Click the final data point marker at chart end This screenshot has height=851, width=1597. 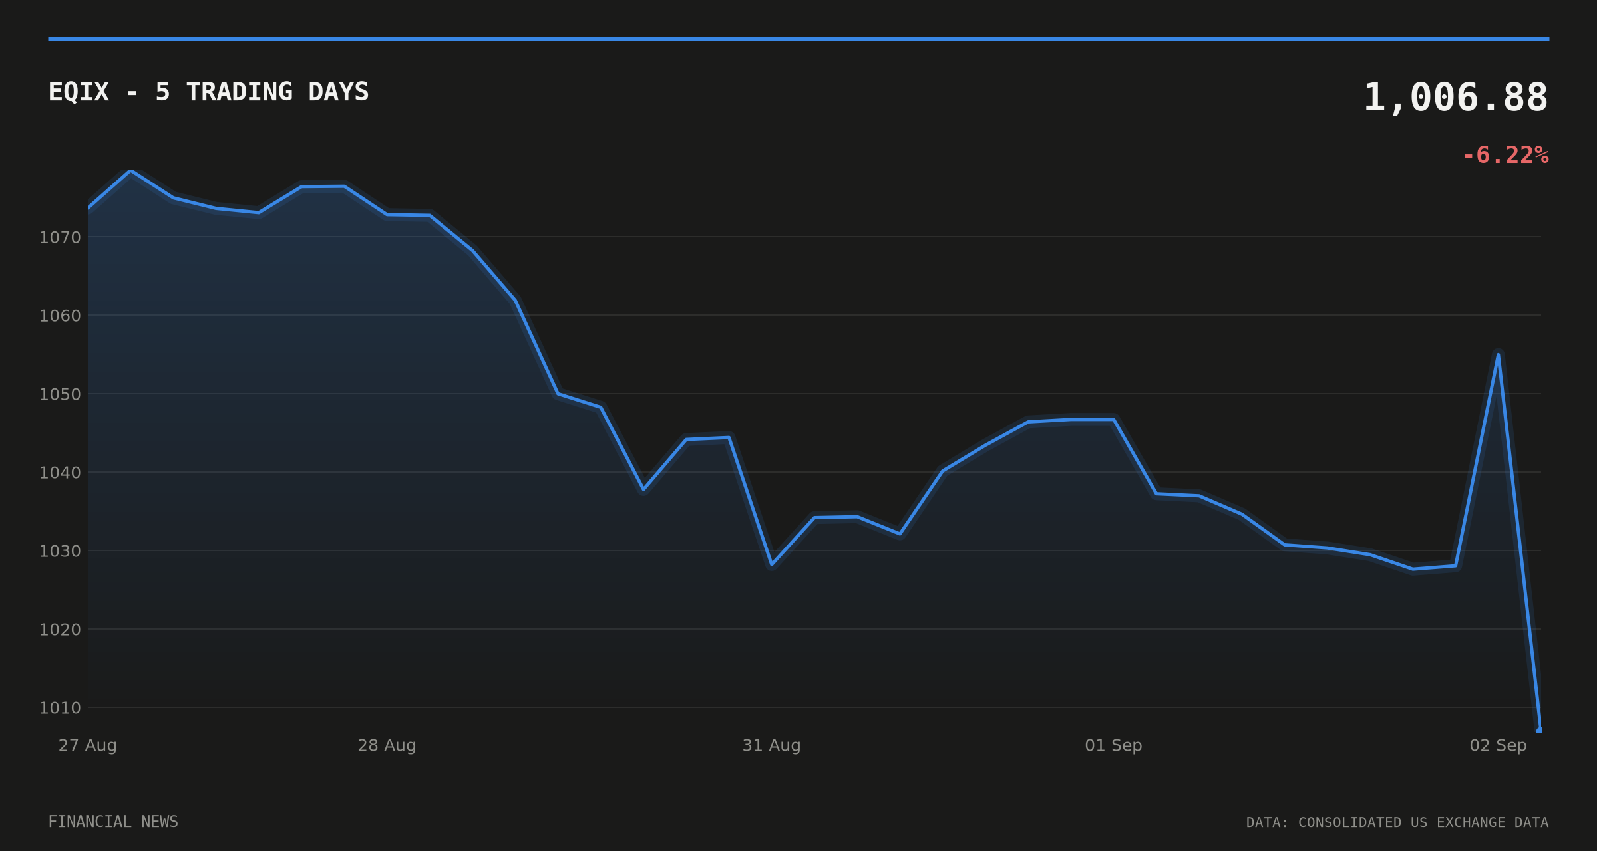coord(1539,729)
